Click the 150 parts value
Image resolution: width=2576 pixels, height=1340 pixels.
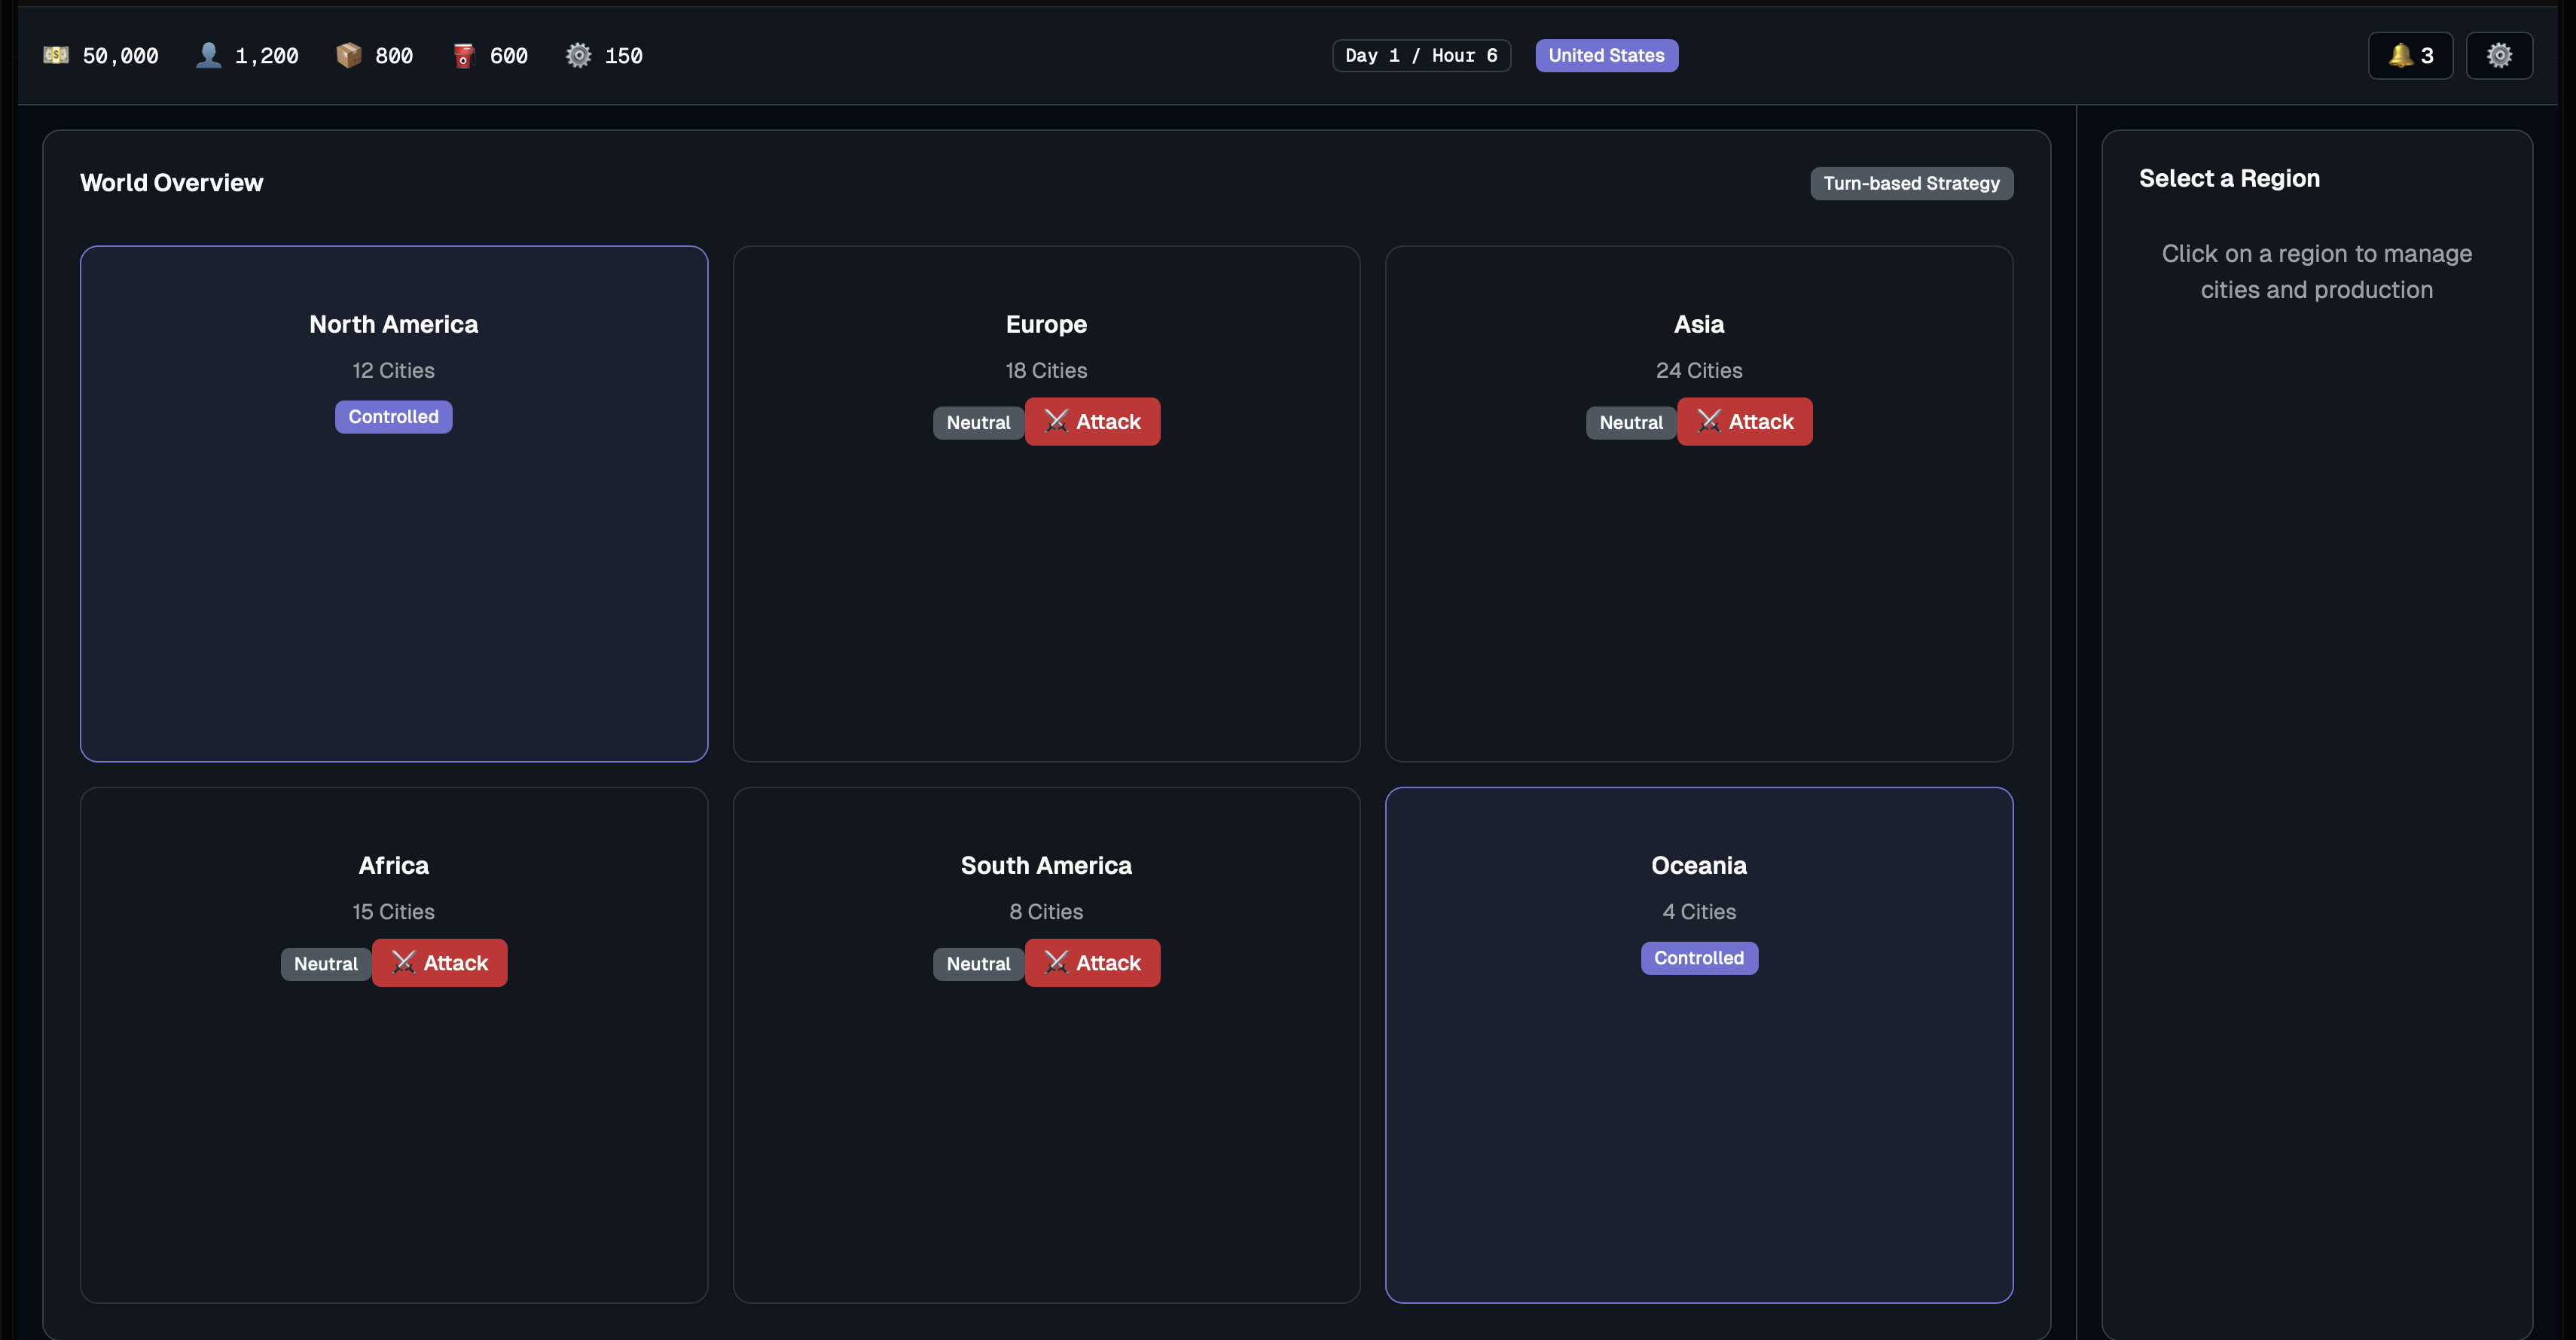tap(624, 56)
